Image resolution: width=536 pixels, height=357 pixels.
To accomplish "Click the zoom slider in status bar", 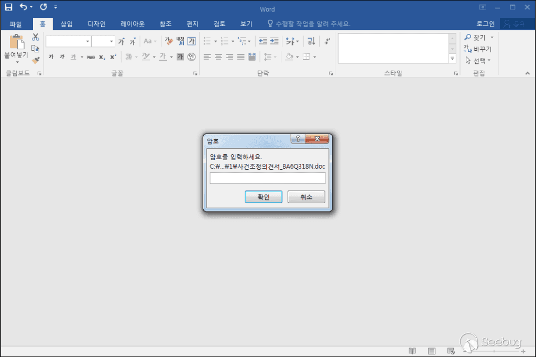I will pyautogui.click(x=493, y=351).
